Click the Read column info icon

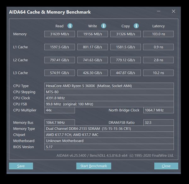pos(70,26)
